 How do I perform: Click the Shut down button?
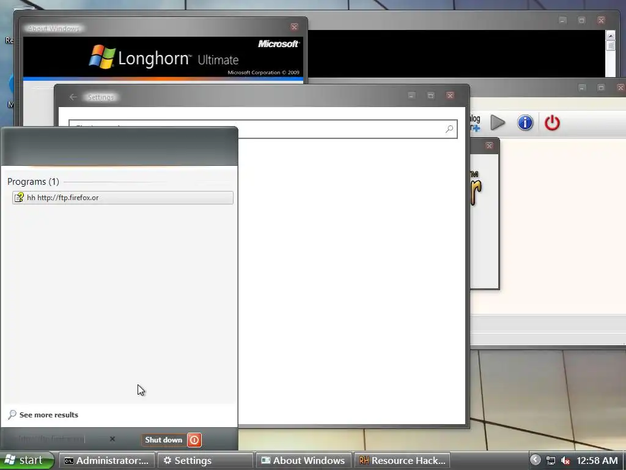(x=164, y=440)
